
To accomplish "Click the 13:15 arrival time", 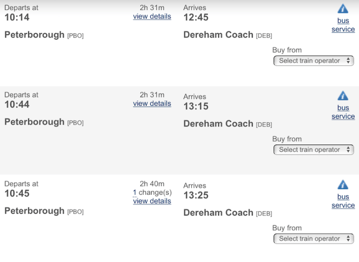I will [x=196, y=106].
